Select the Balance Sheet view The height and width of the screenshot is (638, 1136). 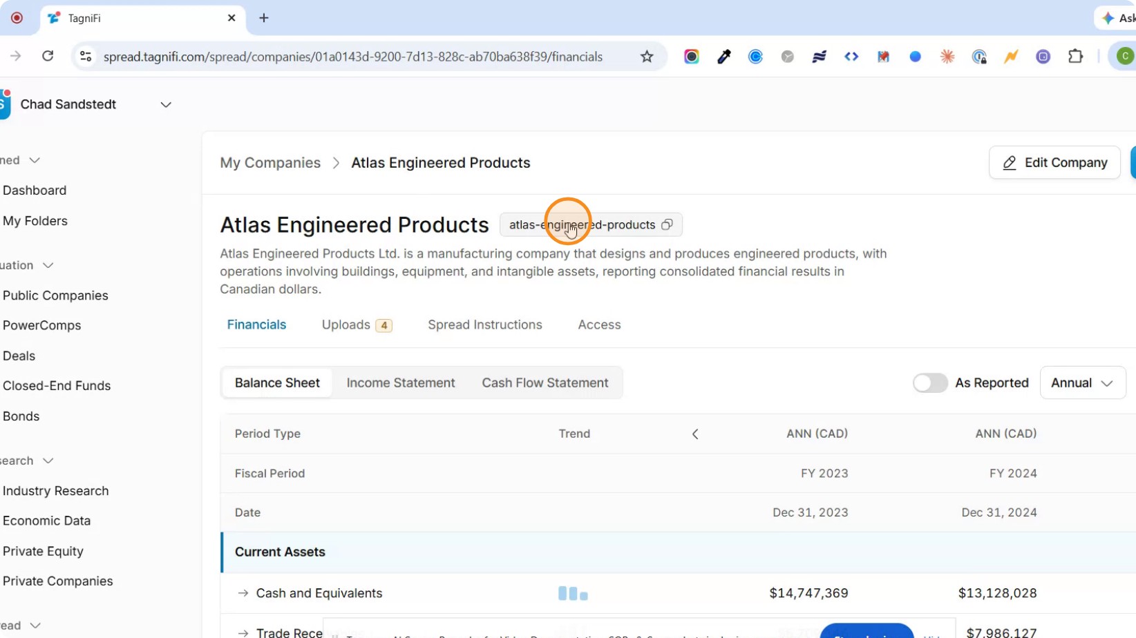click(x=277, y=383)
